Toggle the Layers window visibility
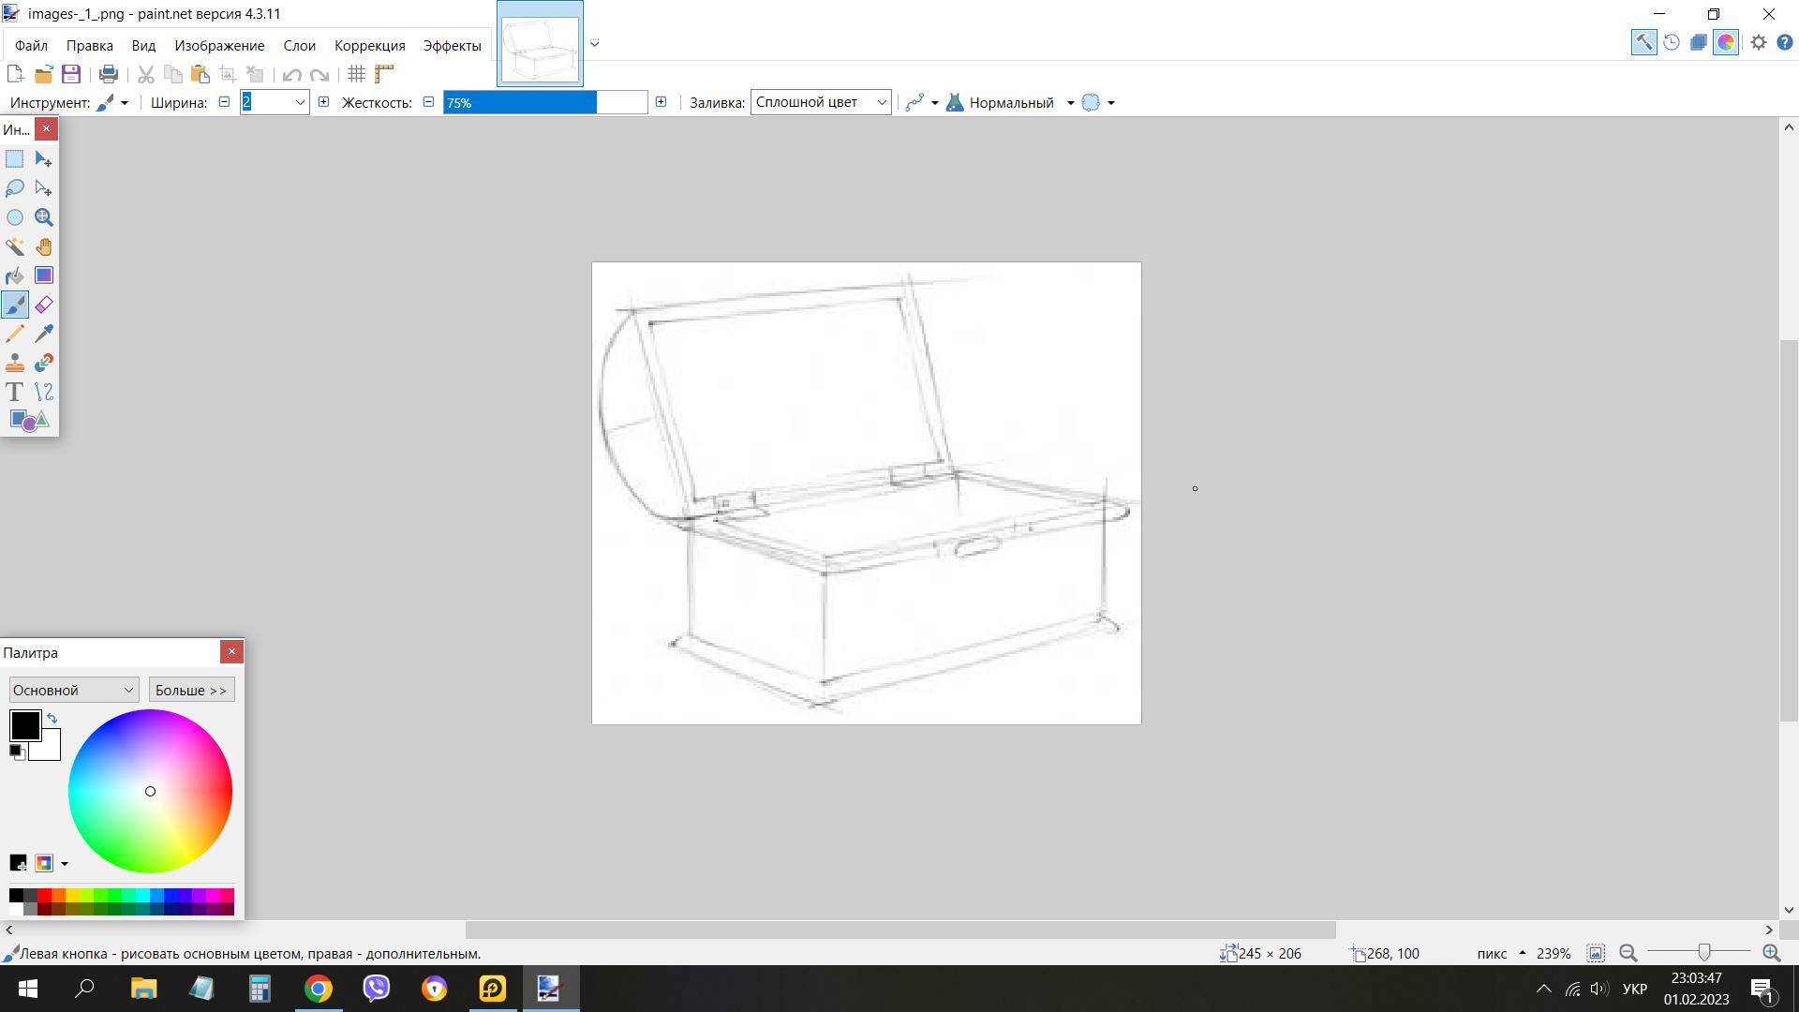 coord(1698,42)
